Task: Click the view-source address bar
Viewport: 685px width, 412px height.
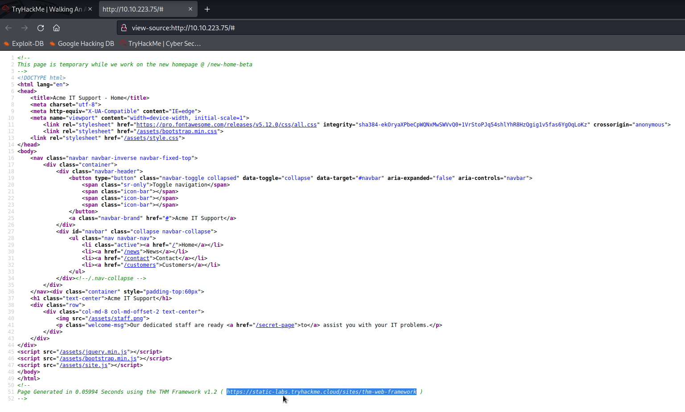Action: pos(401,28)
